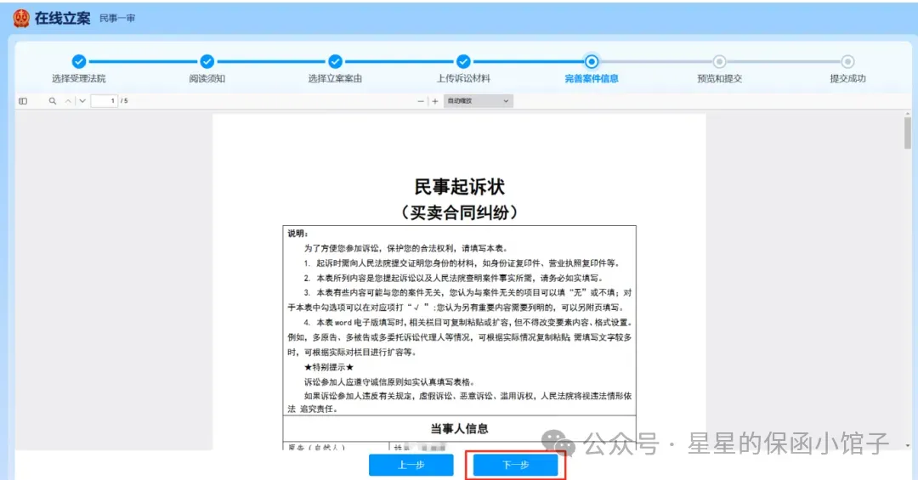918x480 pixels.
Task: Click the 完善案件信息 step label
Action: tap(592, 78)
